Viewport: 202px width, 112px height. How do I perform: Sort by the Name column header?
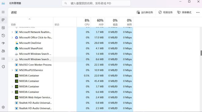(x=31, y=22)
